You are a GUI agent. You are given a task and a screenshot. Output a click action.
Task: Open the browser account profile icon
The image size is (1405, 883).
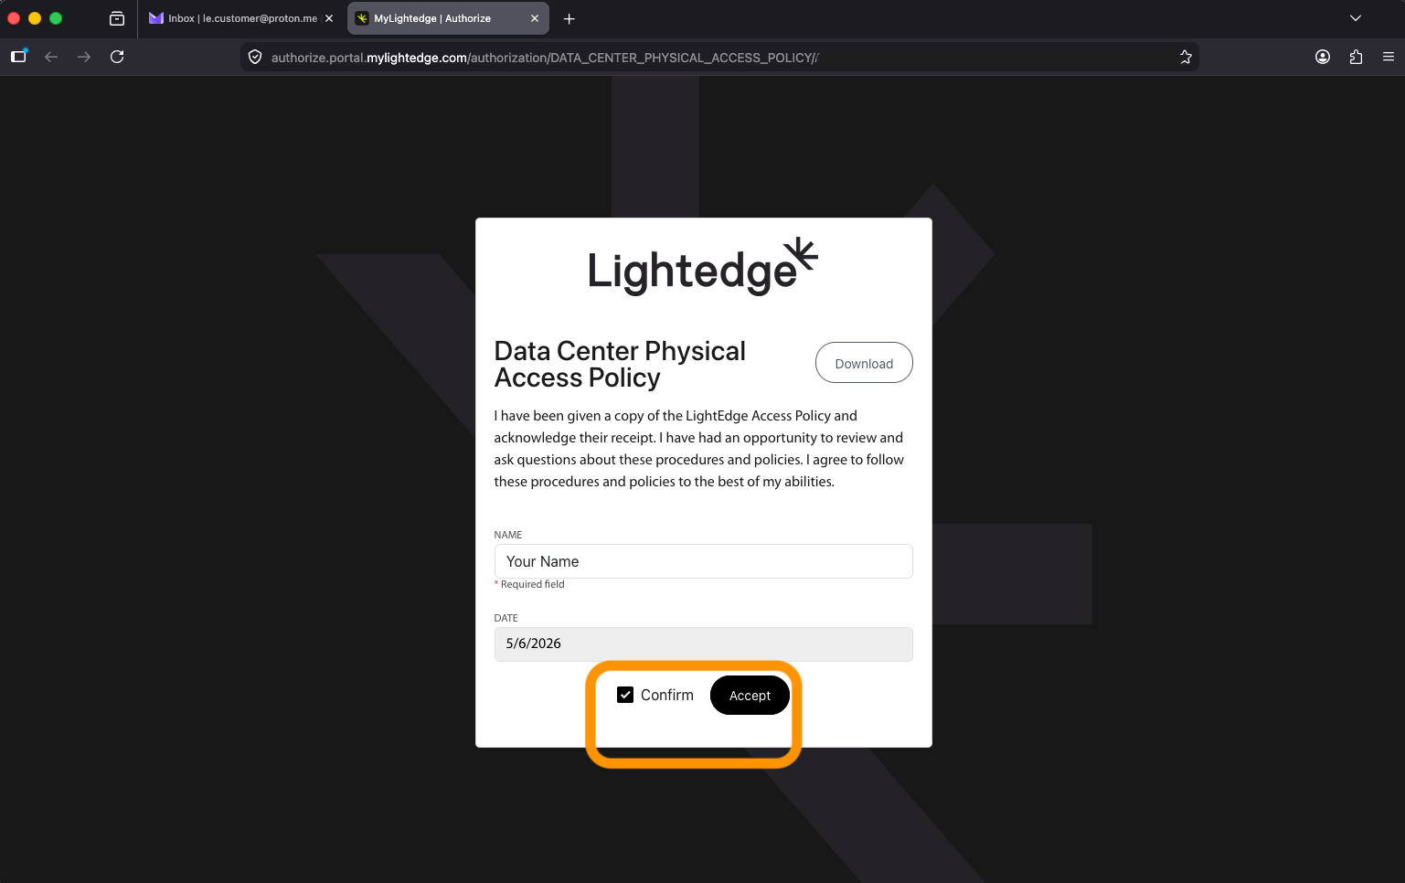click(1323, 57)
